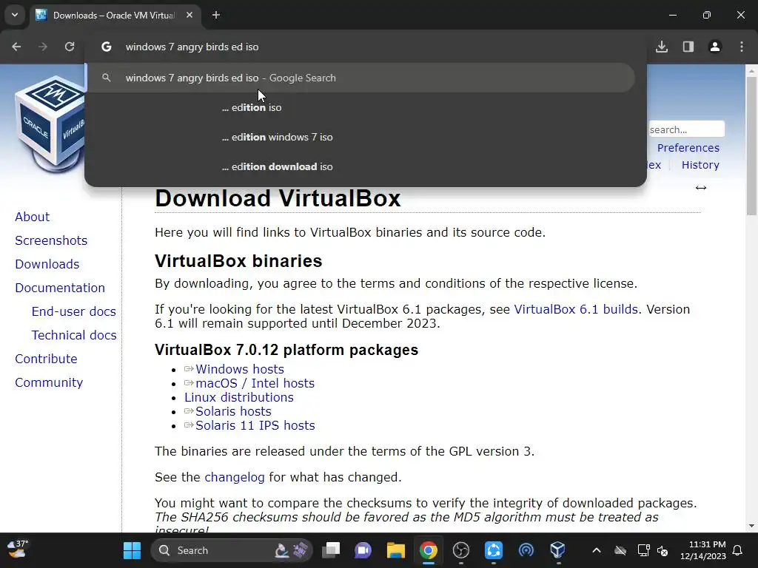
Task: Select the Downloads – Oracle VM VirtualBox tab
Action: point(114,15)
